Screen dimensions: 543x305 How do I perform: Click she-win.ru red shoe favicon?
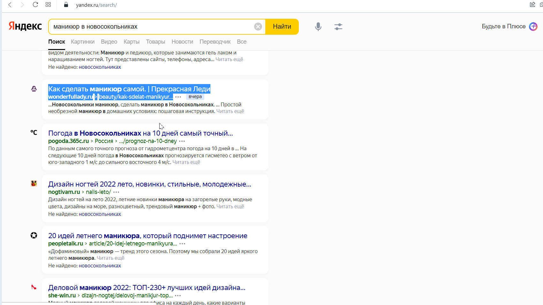pyautogui.click(x=34, y=287)
